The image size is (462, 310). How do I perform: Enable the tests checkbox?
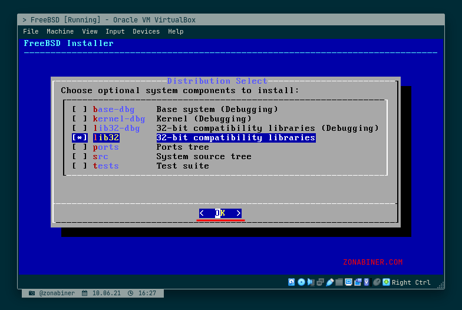pos(80,166)
